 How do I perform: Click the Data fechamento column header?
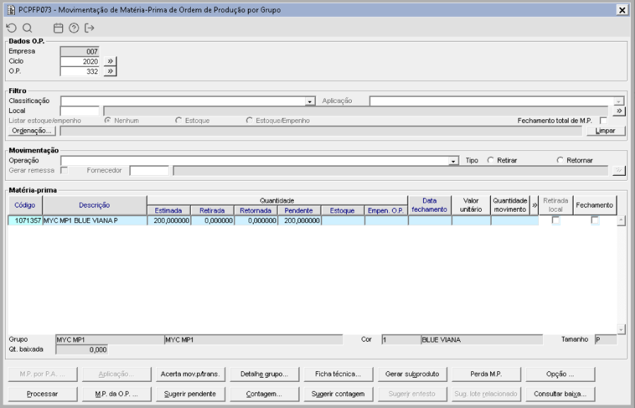click(429, 205)
